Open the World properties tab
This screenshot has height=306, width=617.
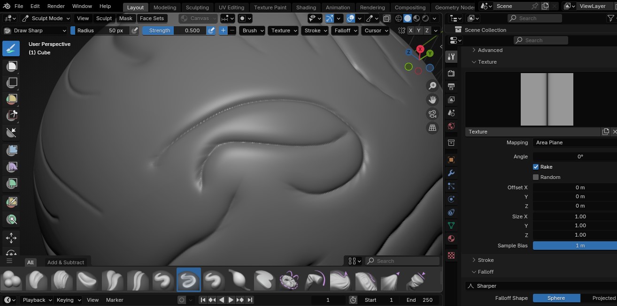[x=451, y=126]
